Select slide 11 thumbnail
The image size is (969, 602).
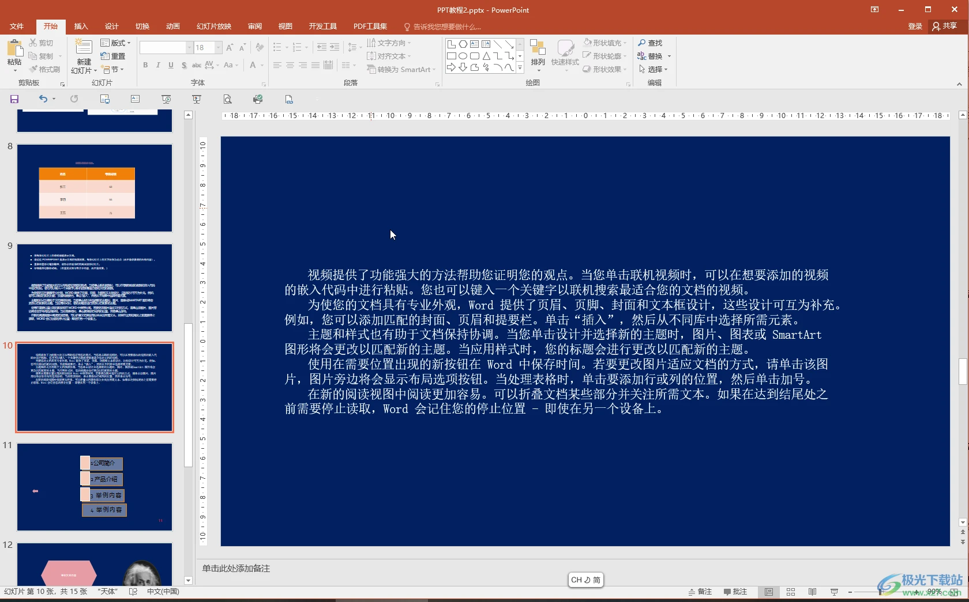pos(95,487)
